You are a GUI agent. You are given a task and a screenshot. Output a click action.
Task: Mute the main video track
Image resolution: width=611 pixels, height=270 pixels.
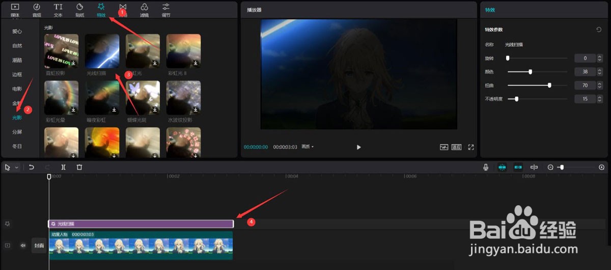click(23, 245)
